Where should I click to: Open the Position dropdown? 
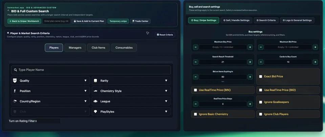tap(50, 91)
